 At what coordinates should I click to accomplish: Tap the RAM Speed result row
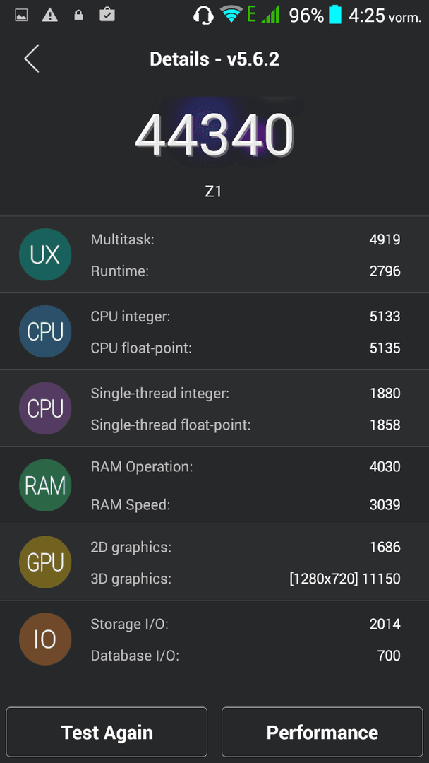click(246, 504)
